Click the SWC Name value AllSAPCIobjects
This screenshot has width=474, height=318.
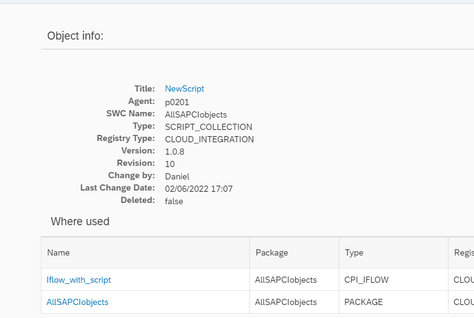[196, 115]
